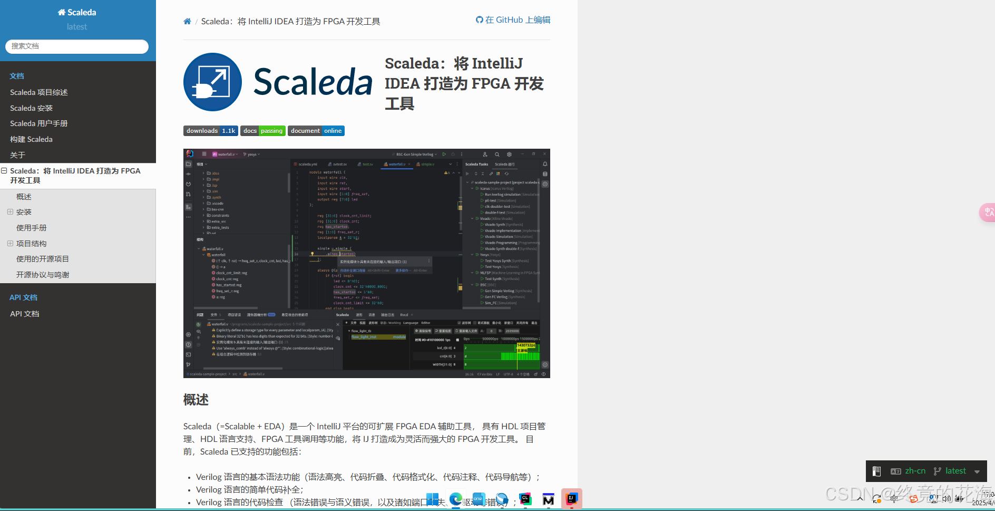Viewport: 995px width, 511px height.
Task: Open IntelliJ IDEA from the taskbar
Action: coord(572,499)
